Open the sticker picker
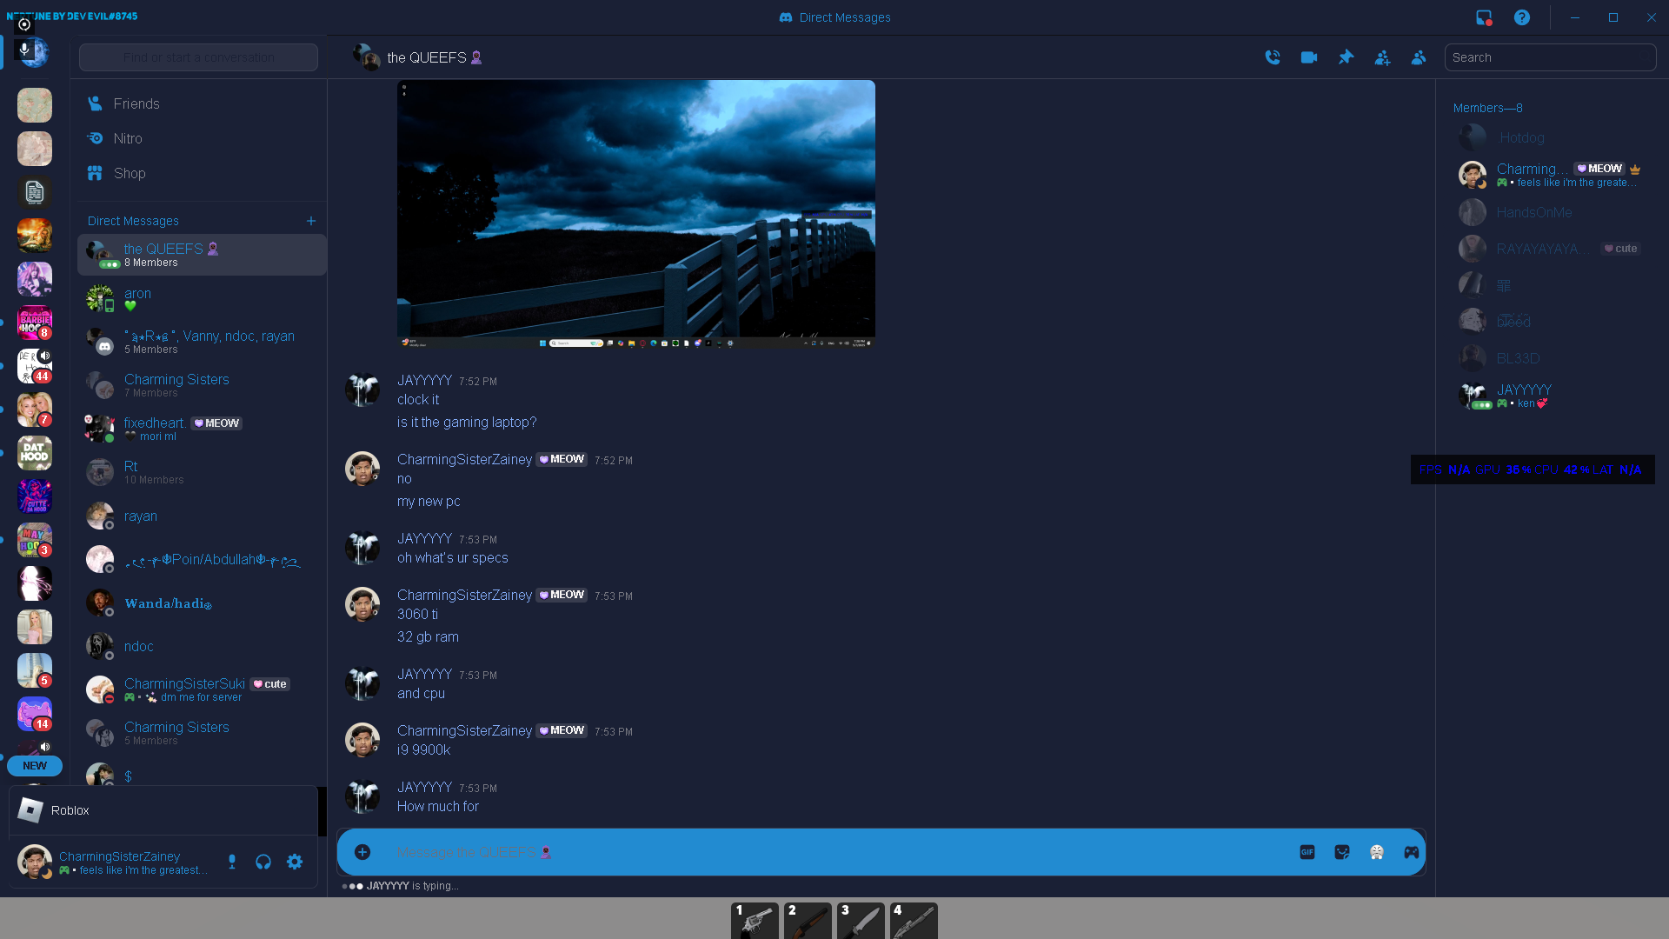The image size is (1669, 939). (1342, 852)
